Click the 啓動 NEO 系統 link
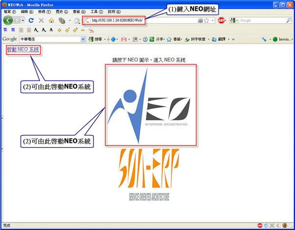This screenshot has height=230, width=295. coord(22,50)
